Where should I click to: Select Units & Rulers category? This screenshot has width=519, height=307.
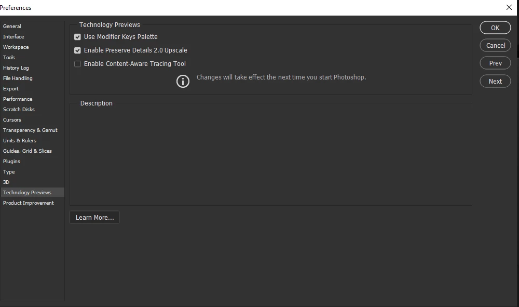32,140
